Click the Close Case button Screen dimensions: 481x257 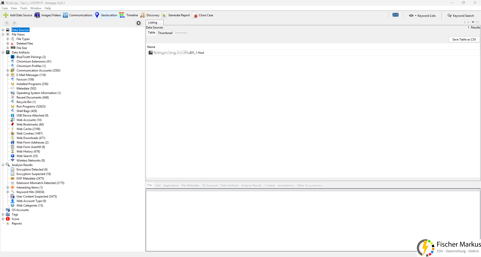[x=203, y=15]
